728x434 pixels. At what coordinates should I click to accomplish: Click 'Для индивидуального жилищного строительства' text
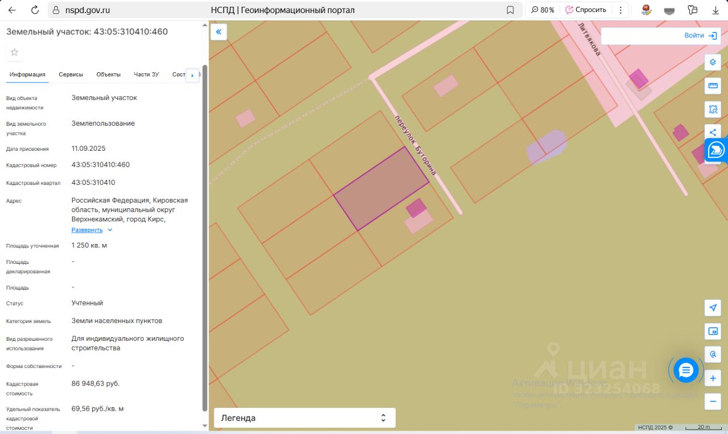coord(128,343)
